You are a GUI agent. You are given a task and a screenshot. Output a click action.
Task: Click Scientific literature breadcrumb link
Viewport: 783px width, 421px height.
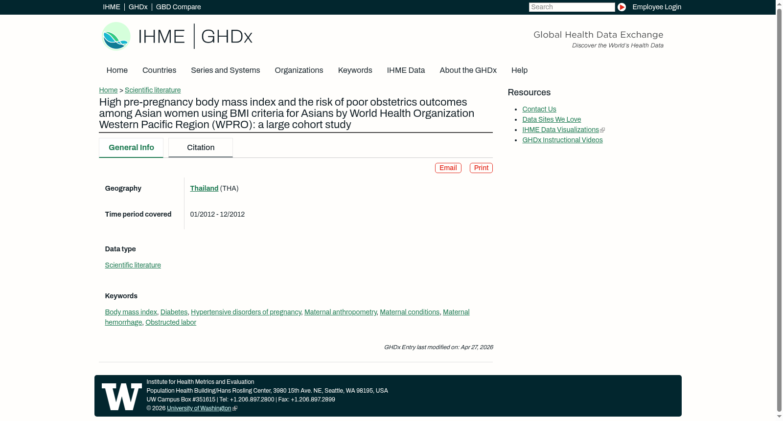click(153, 90)
